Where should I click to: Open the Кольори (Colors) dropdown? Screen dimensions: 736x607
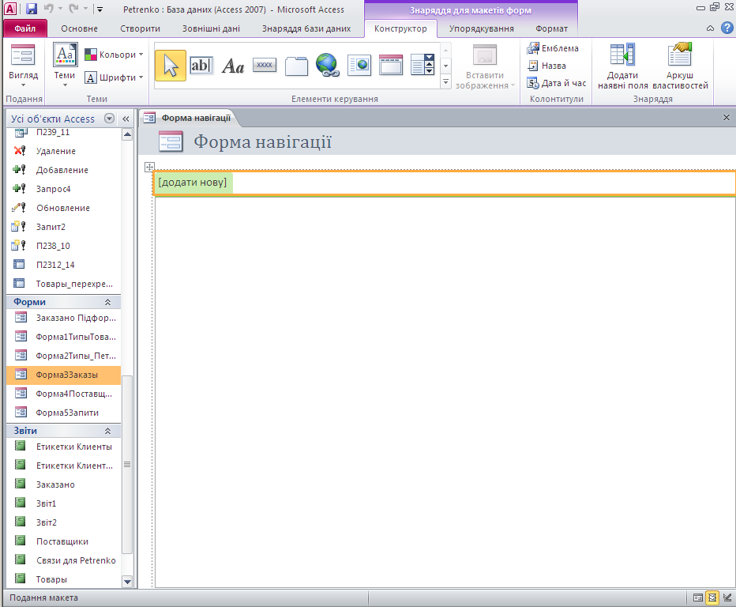(114, 55)
